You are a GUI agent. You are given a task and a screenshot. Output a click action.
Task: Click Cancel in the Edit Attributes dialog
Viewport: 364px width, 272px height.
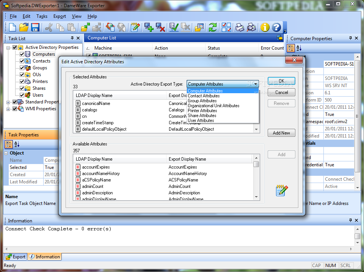[x=281, y=92]
